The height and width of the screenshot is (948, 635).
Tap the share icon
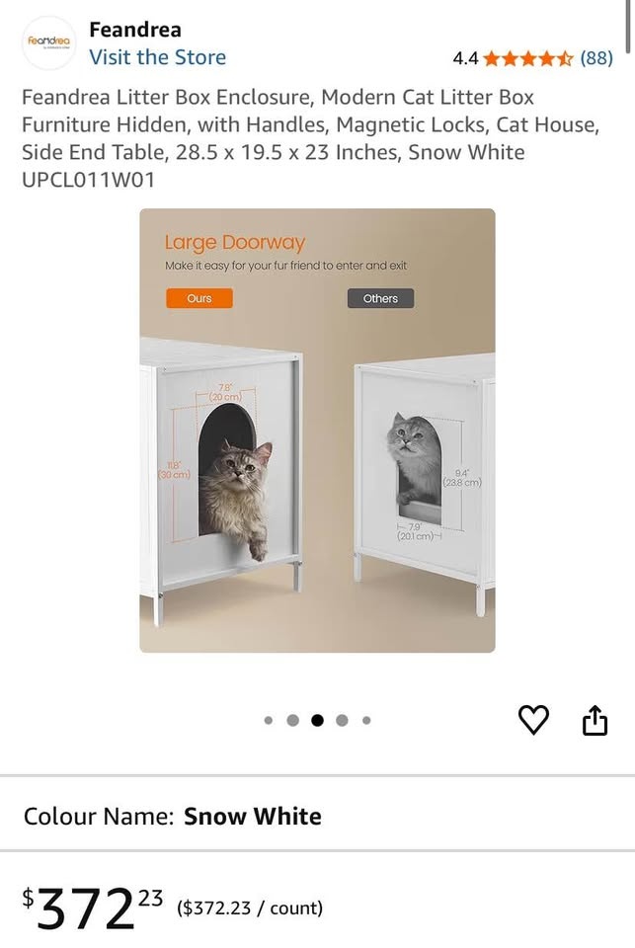[595, 720]
